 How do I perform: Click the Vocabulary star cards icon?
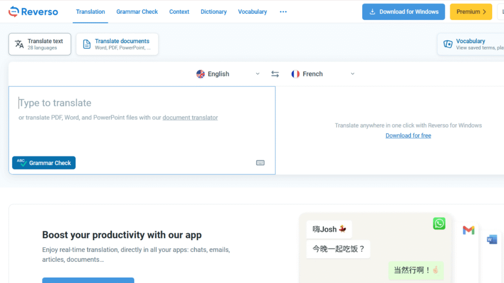[x=448, y=44]
